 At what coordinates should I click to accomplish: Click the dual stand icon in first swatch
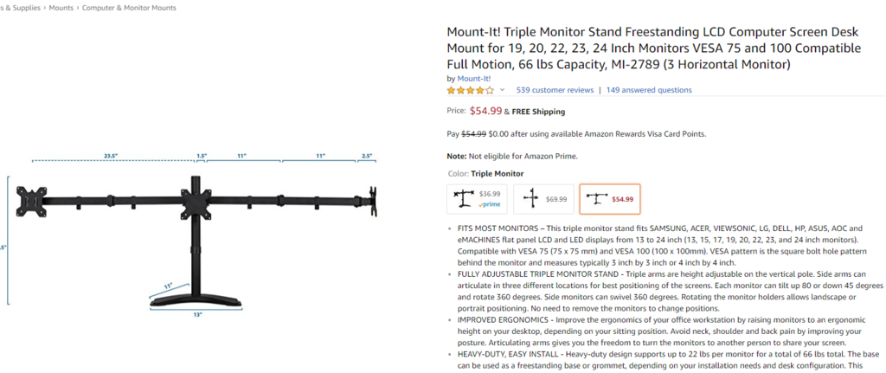(x=464, y=199)
